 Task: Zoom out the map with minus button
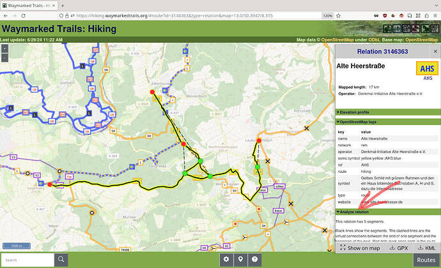click(x=4, y=57)
